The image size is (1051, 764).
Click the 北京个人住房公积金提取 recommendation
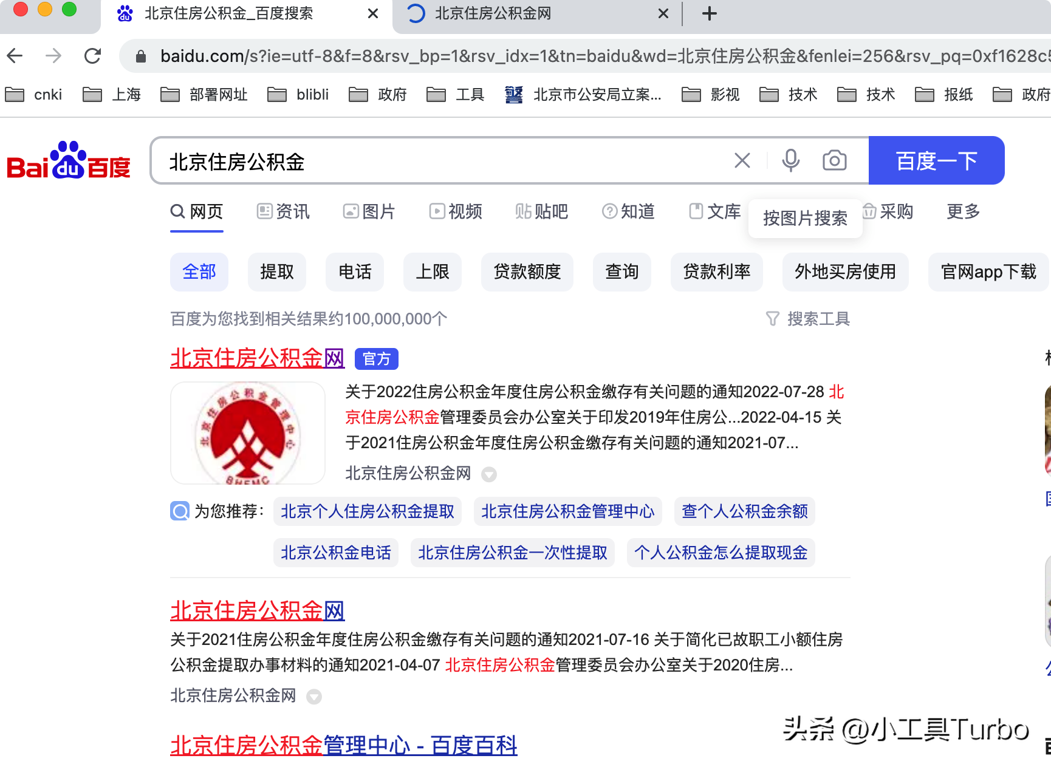pyautogui.click(x=367, y=511)
